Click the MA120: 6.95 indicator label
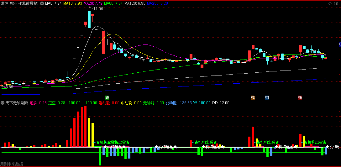This screenshot has height=167, width=341. point(135,3)
